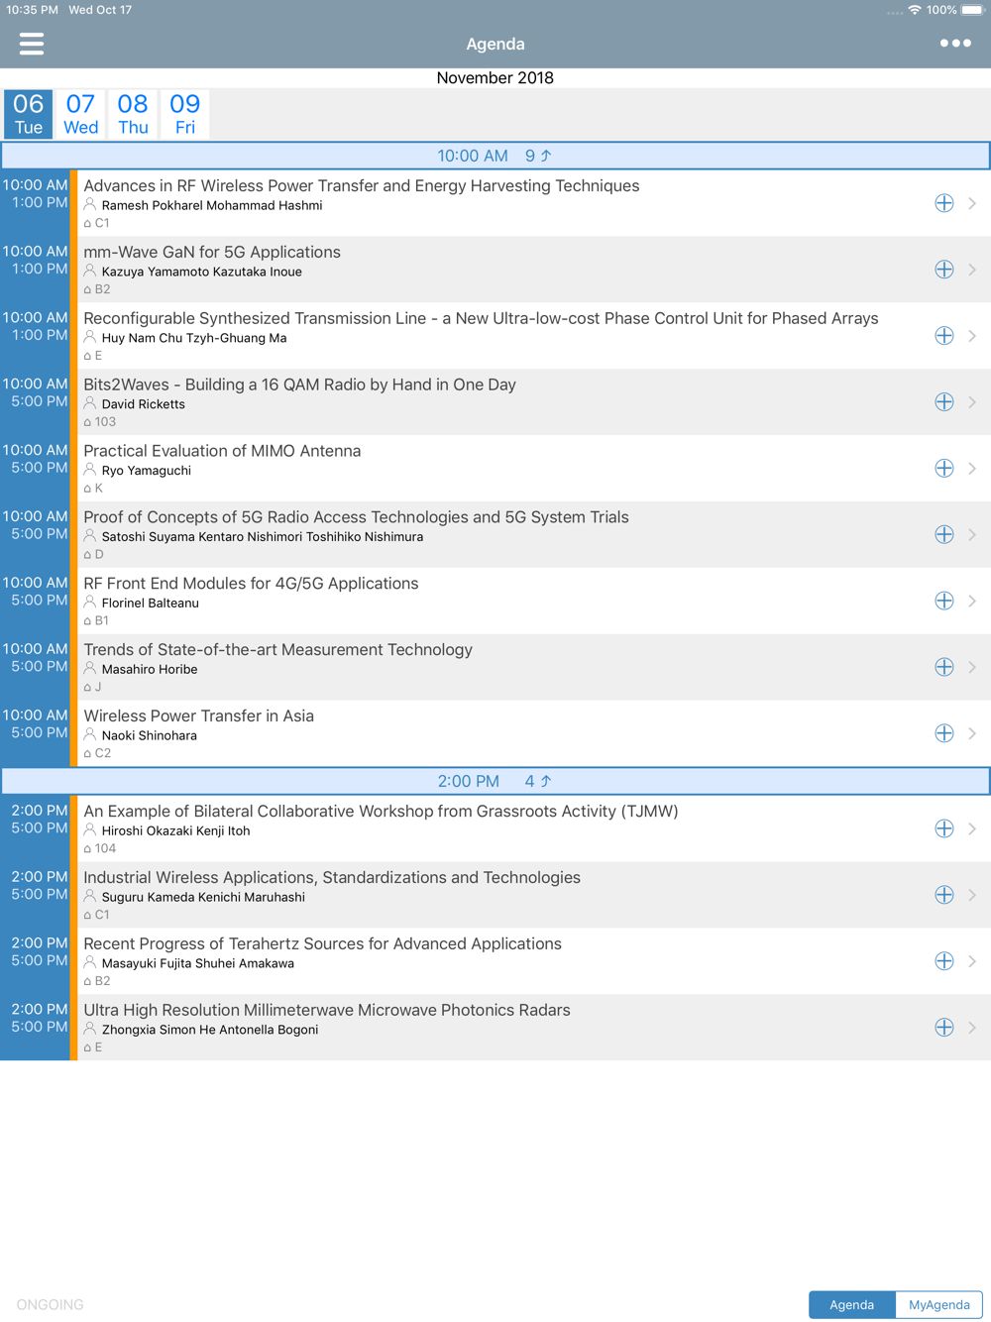
Task: Open details chevron for Practical Evaluation of MIMO
Action: (972, 469)
